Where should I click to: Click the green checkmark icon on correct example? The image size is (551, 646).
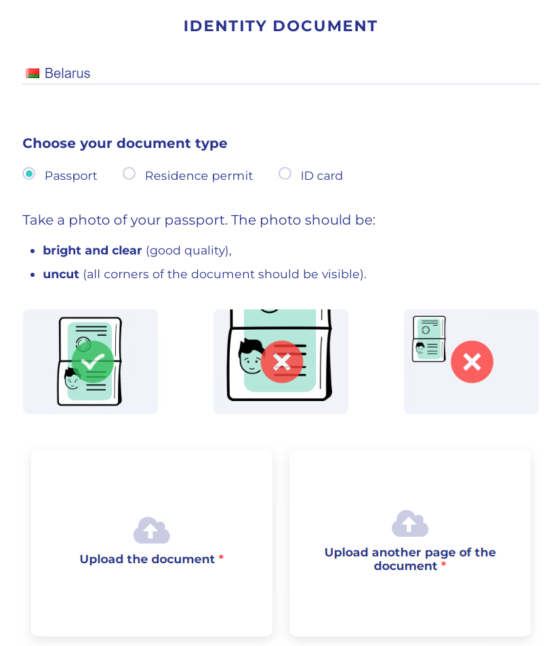click(x=93, y=362)
